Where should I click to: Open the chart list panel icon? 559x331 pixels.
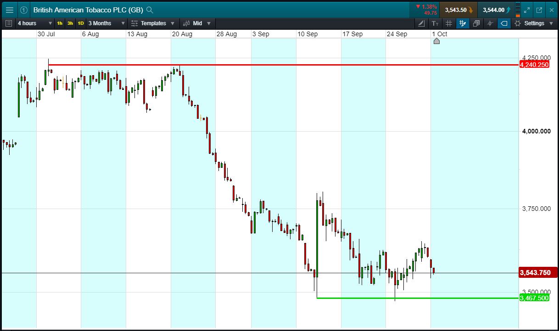[9, 23]
